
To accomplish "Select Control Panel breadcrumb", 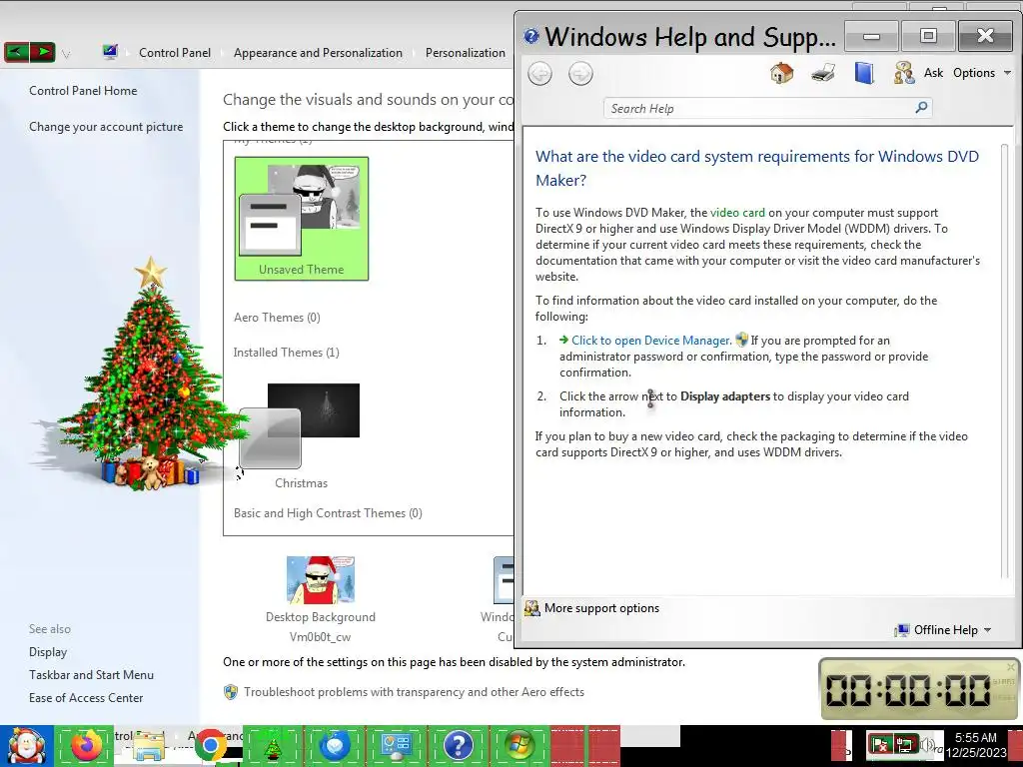I will [175, 53].
